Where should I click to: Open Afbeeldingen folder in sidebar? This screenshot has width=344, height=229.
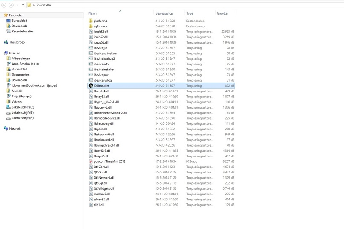pyautogui.click(x=21, y=58)
